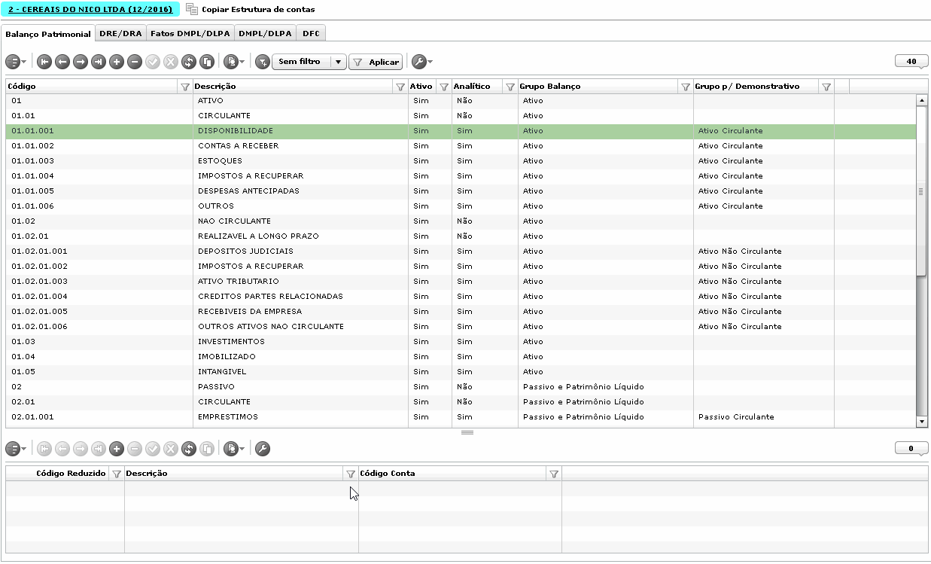Add a new account in upper toolbar

[117, 62]
